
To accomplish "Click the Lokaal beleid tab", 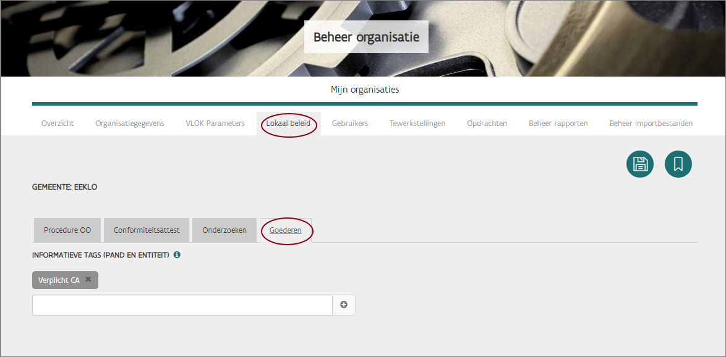I will coord(288,124).
